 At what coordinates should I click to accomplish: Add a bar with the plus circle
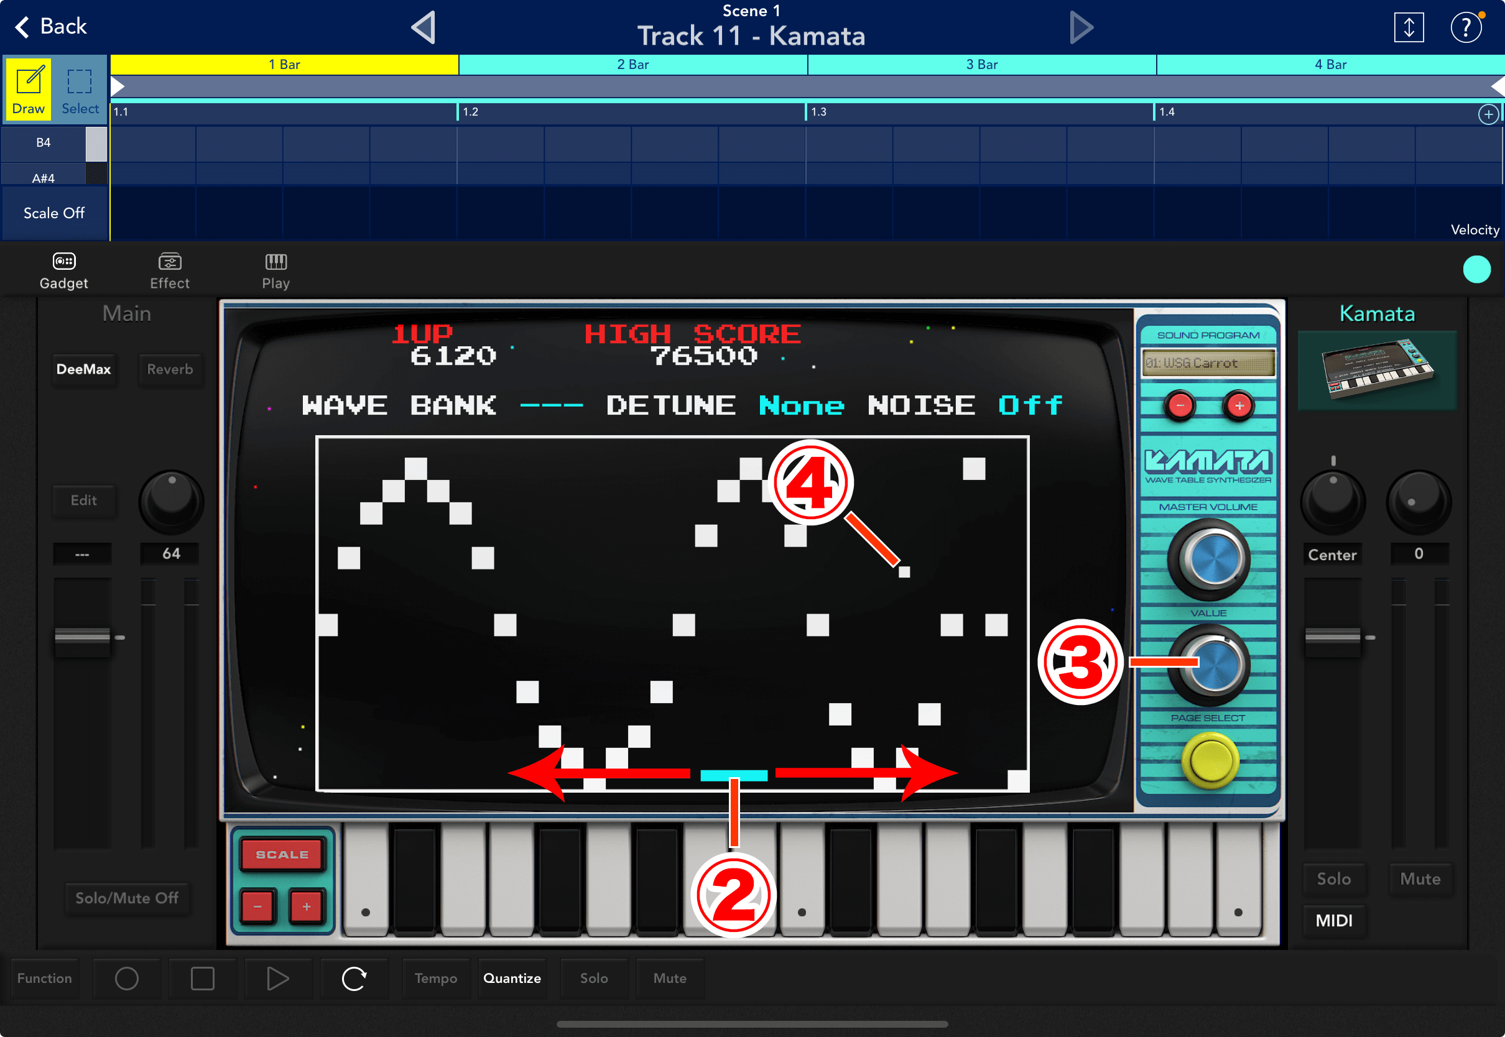[x=1488, y=114]
